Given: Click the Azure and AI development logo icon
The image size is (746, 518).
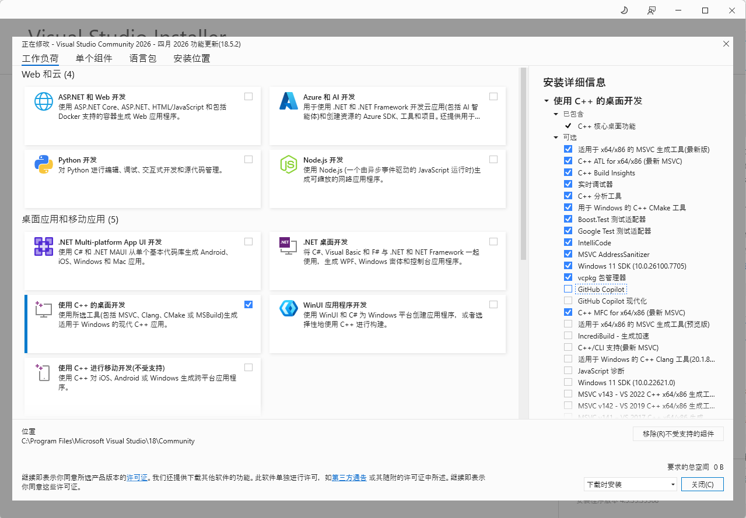Looking at the screenshot, I should [289, 101].
